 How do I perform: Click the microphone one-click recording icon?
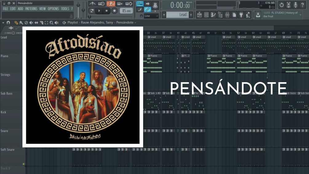click(x=295, y=5)
